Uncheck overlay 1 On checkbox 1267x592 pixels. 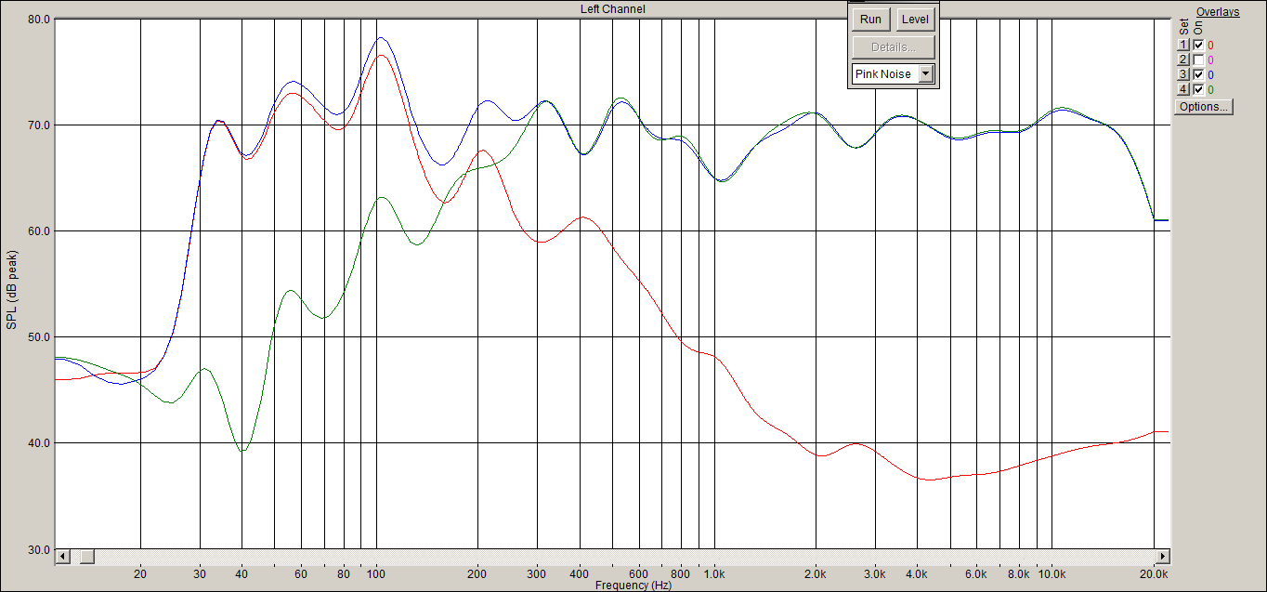click(x=1198, y=45)
